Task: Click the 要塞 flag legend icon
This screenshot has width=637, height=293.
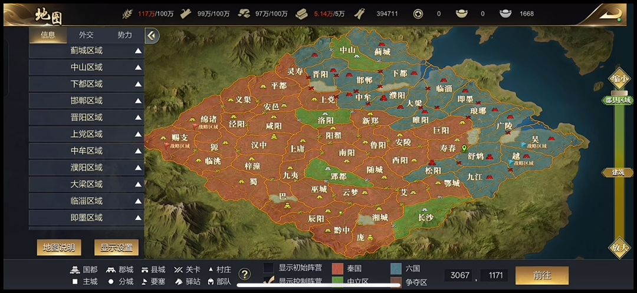Action: click(x=145, y=281)
